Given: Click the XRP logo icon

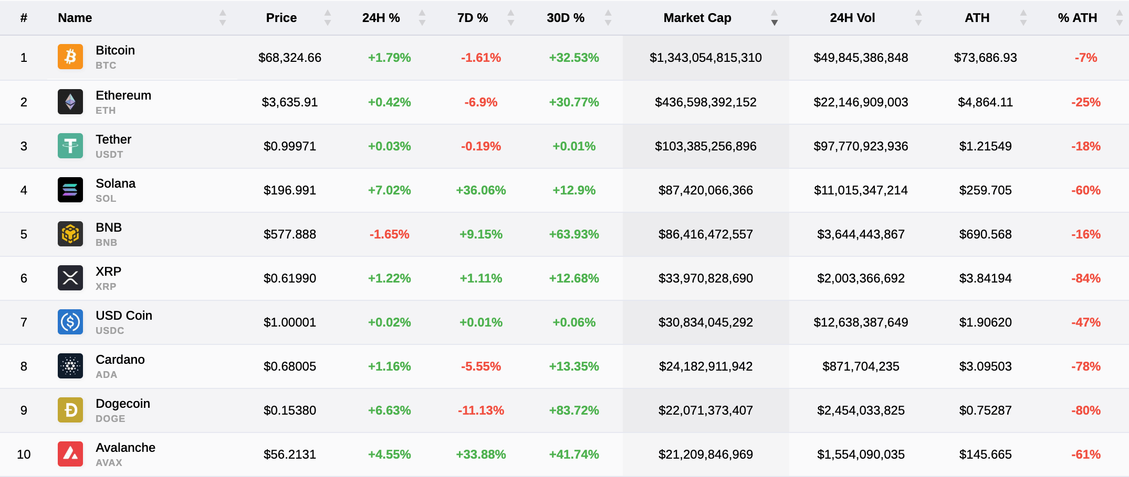Looking at the screenshot, I should pyautogui.click(x=70, y=278).
